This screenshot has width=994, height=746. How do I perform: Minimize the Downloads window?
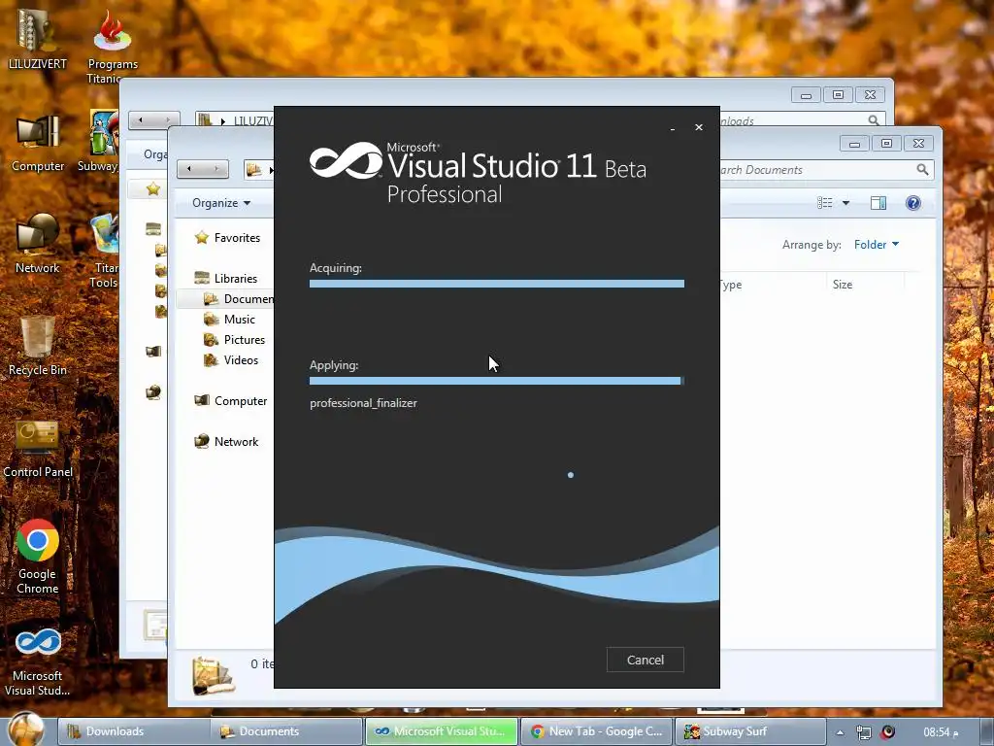point(806,95)
